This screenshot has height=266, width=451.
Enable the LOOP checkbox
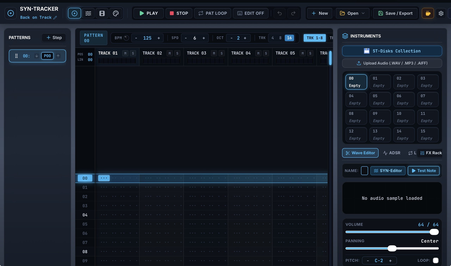tap(436, 260)
